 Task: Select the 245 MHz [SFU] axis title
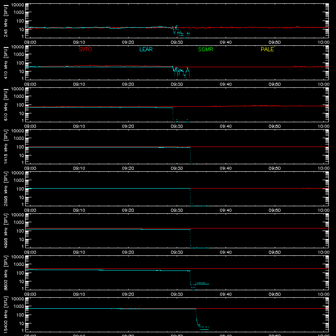pos(5,21)
